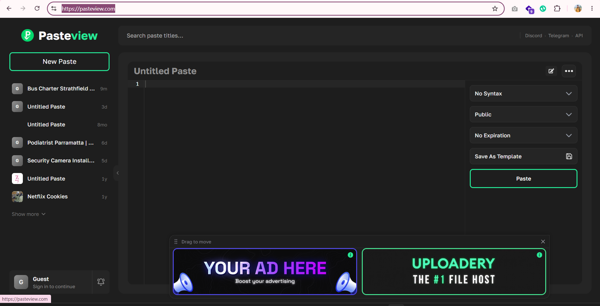Open the Telegram link

[x=558, y=36]
